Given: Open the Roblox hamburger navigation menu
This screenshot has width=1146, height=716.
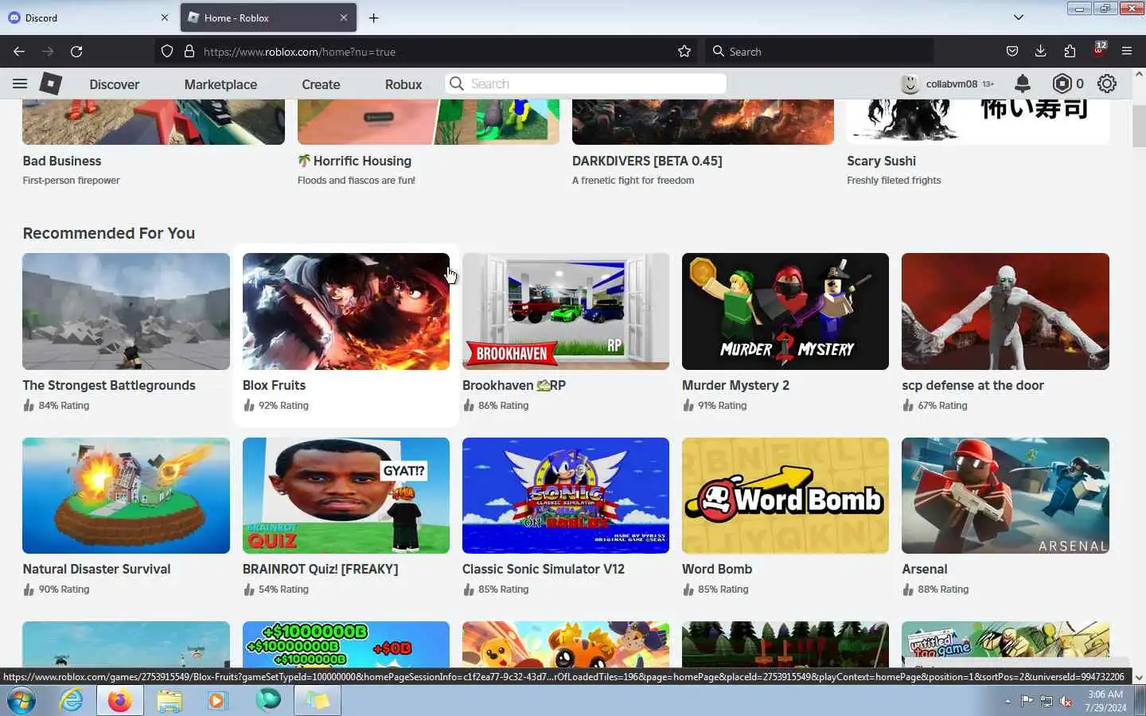Looking at the screenshot, I should 20,84.
